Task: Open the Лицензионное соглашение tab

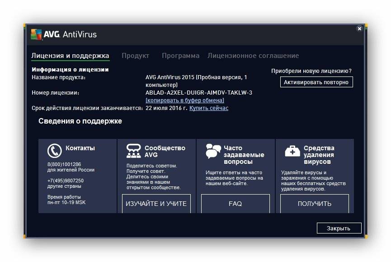Action: (x=253, y=56)
